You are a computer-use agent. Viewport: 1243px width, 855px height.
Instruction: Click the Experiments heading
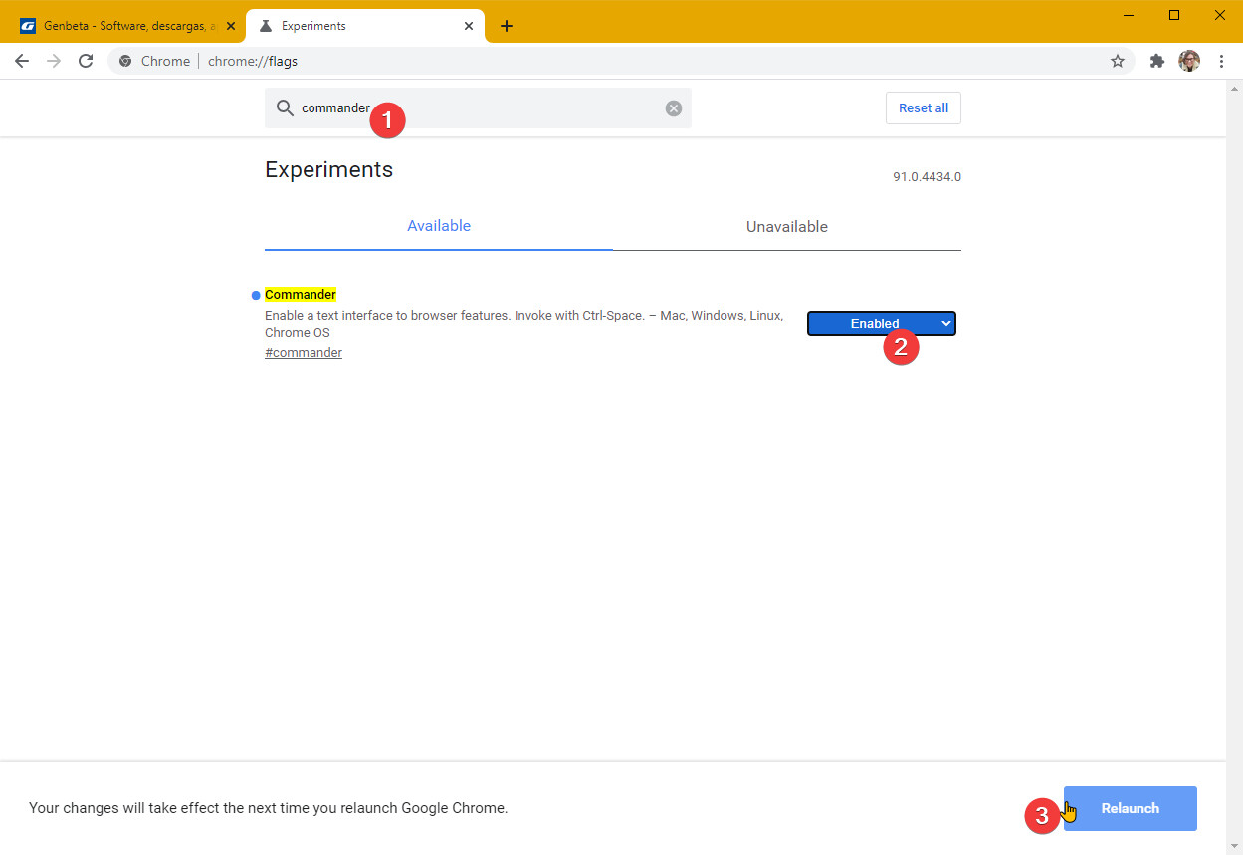coord(328,169)
